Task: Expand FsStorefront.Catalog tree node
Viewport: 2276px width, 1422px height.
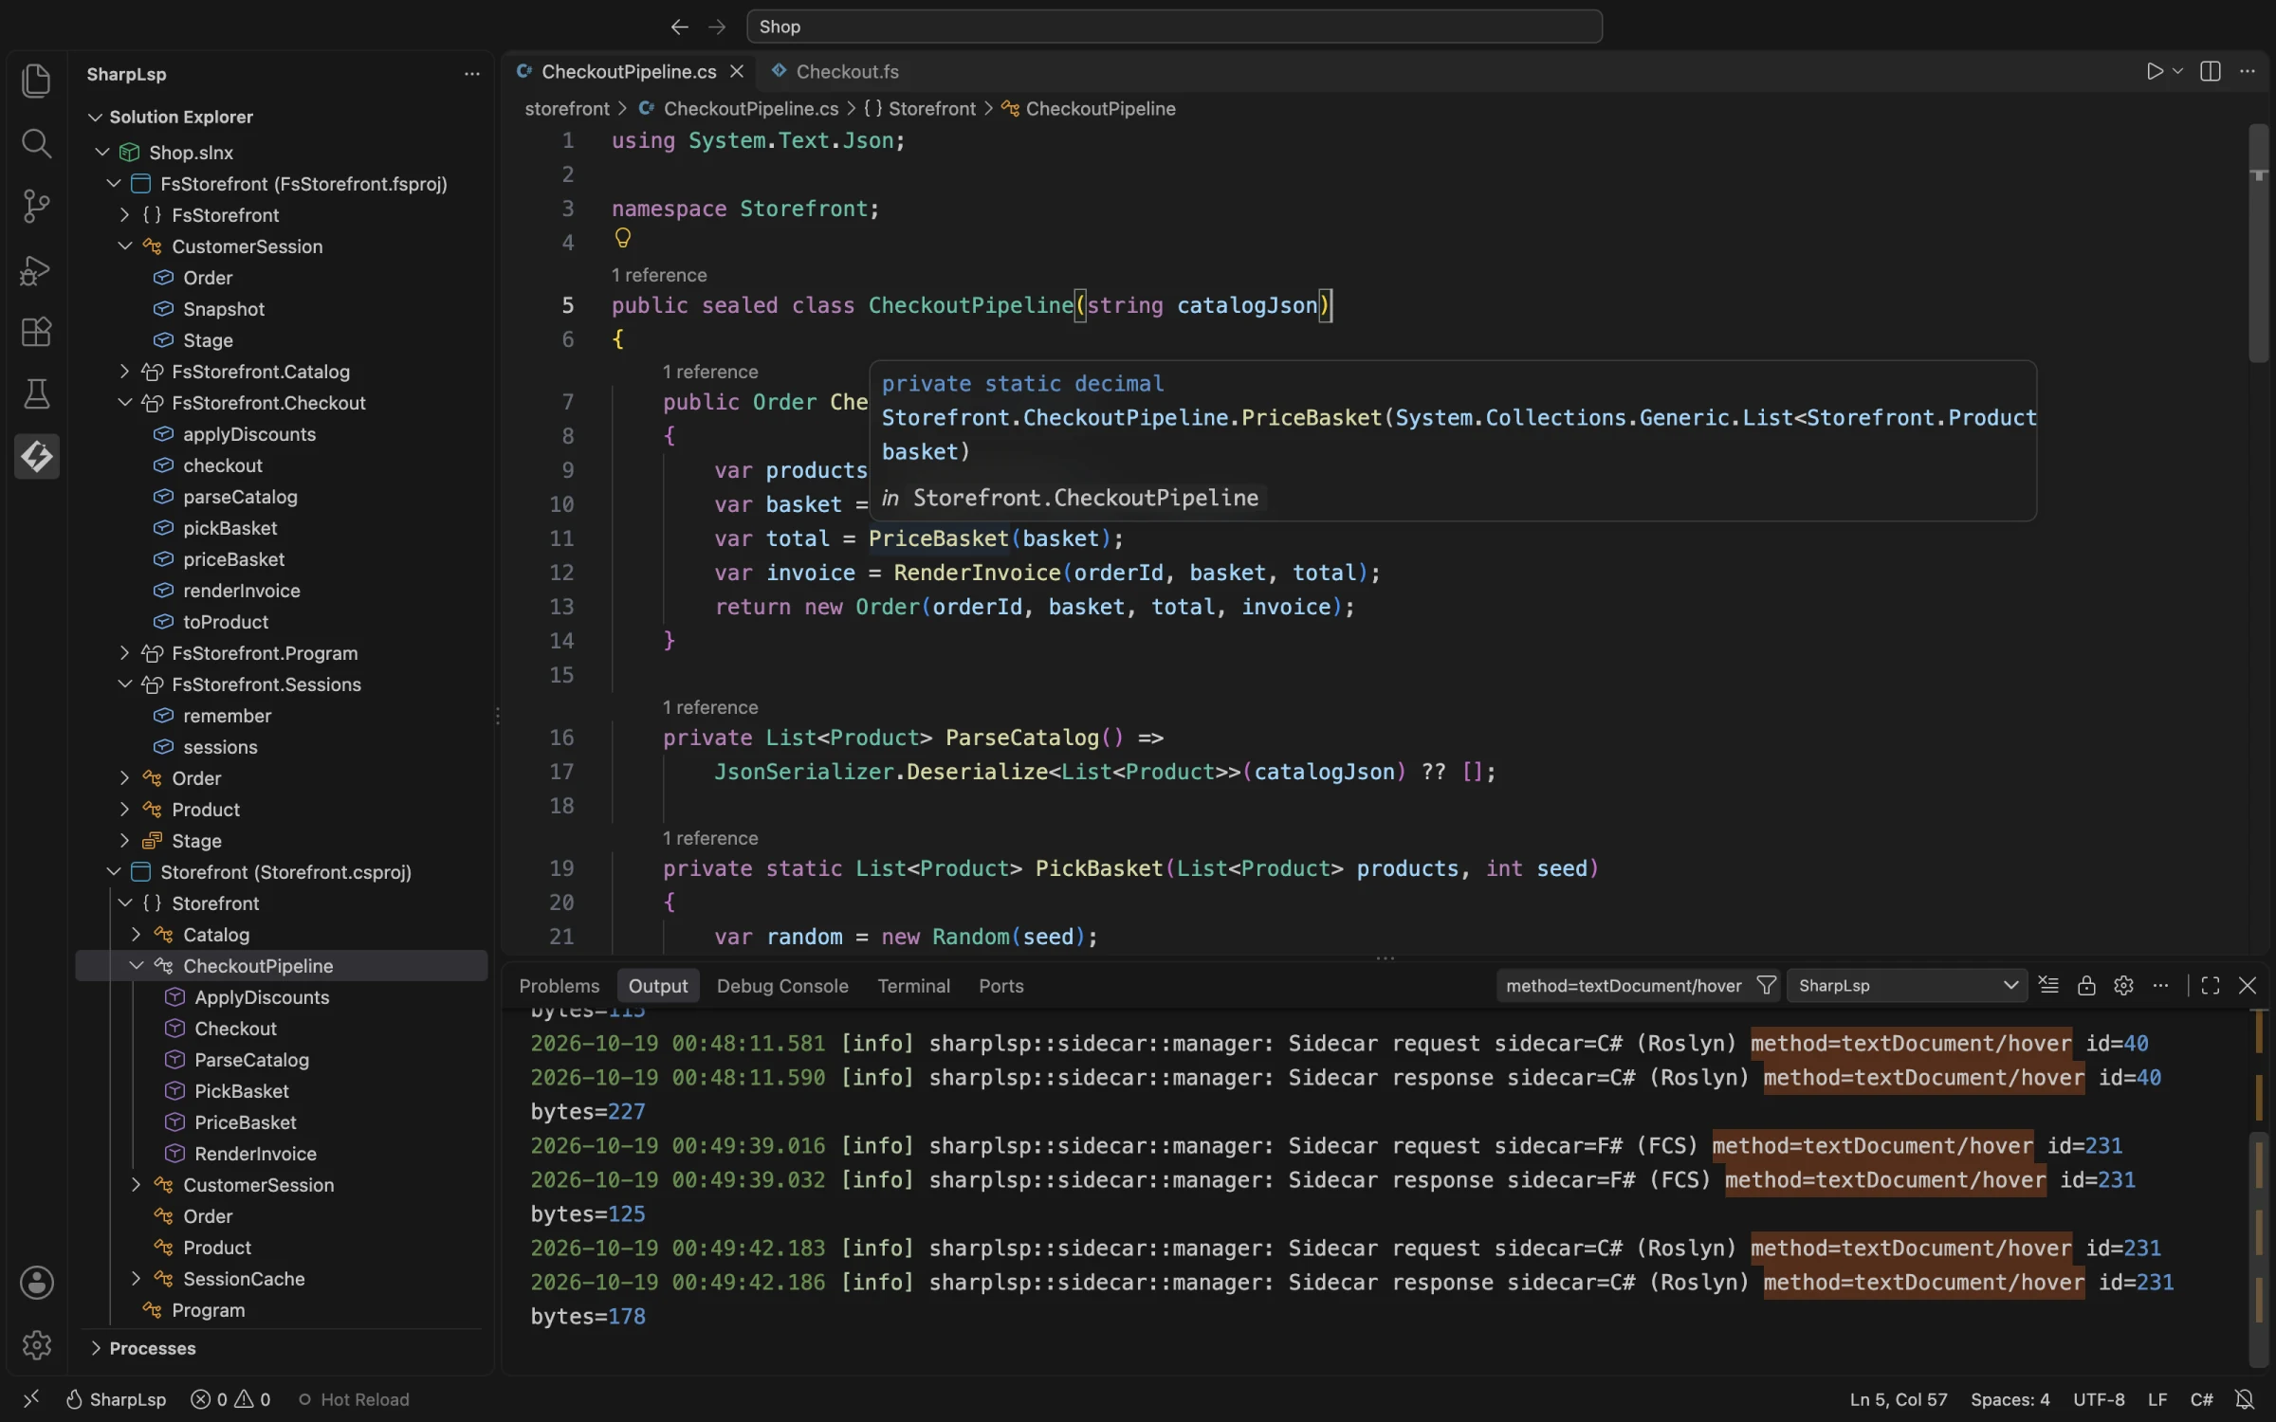Action: [x=124, y=371]
